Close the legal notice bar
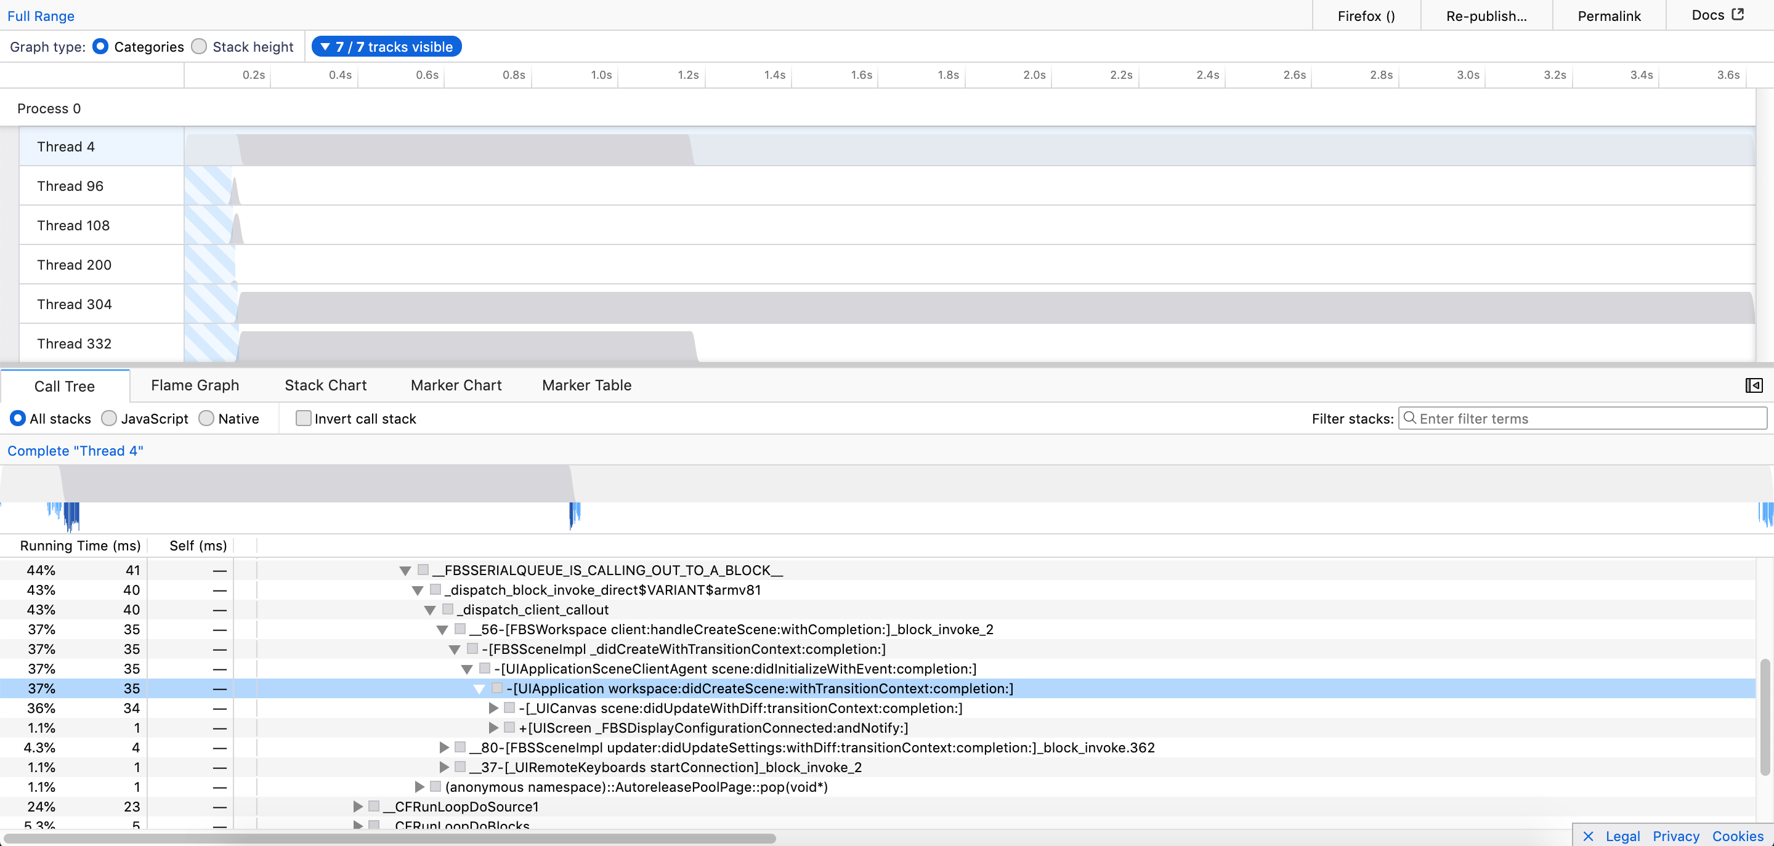 1588,836
